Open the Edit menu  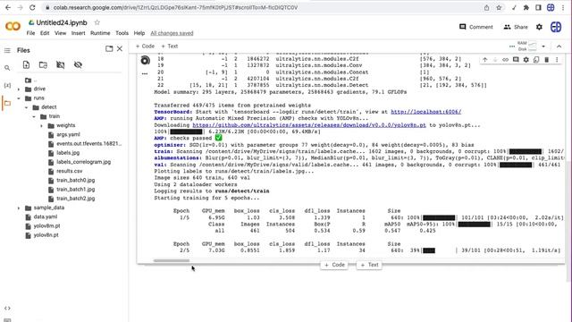click(45, 33)
